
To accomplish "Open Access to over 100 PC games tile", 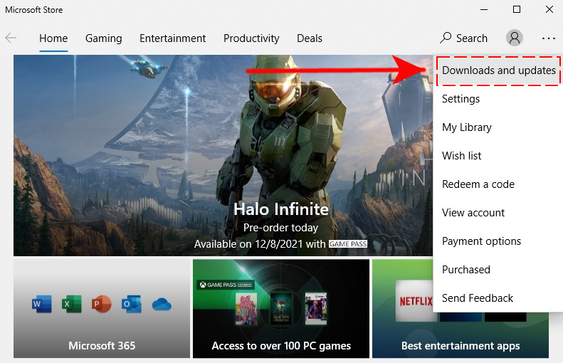I will [280, 308].
